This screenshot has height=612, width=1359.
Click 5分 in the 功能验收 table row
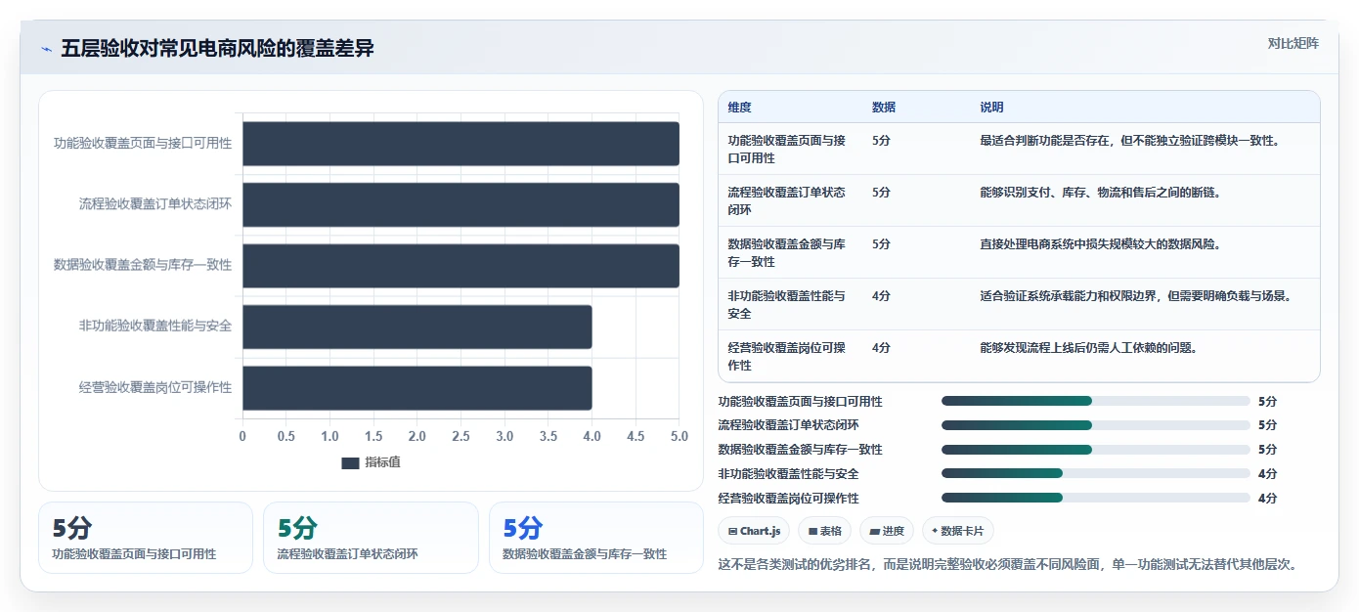tap(881, 140)
